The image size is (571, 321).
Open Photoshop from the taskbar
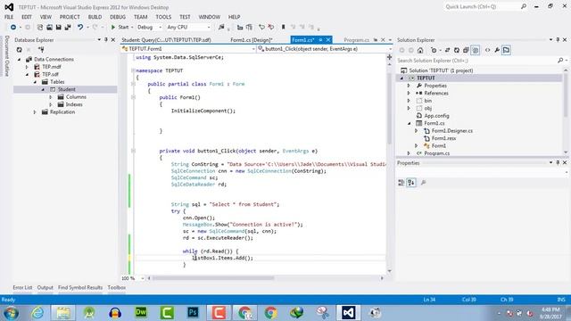tap(193, 313)
